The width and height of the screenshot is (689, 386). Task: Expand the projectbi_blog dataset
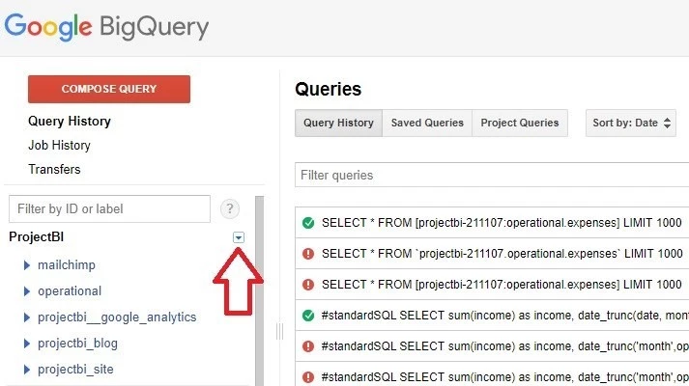27,344
